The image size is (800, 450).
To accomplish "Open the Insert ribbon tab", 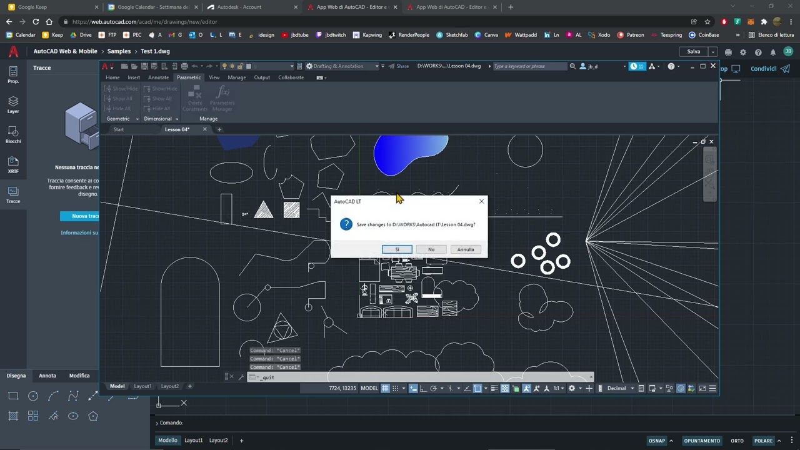I will click(134, 77).
